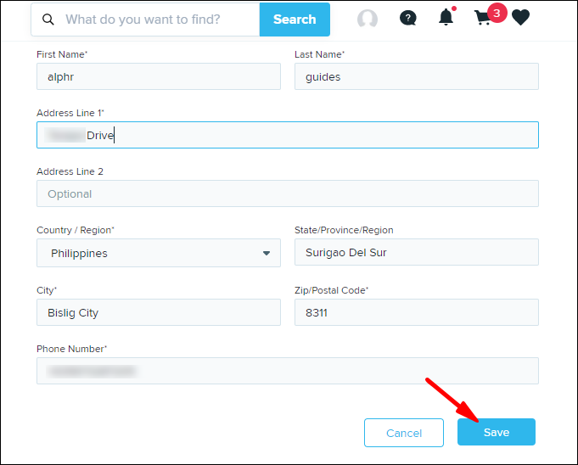The image size is (578, 465).
Task: Click the City field
Action: (158, 312)
